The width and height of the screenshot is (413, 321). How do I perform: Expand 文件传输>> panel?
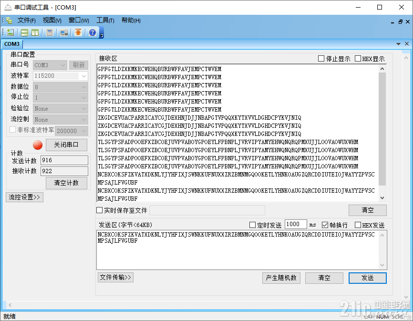pyautogui.click(x=115, y=277)
